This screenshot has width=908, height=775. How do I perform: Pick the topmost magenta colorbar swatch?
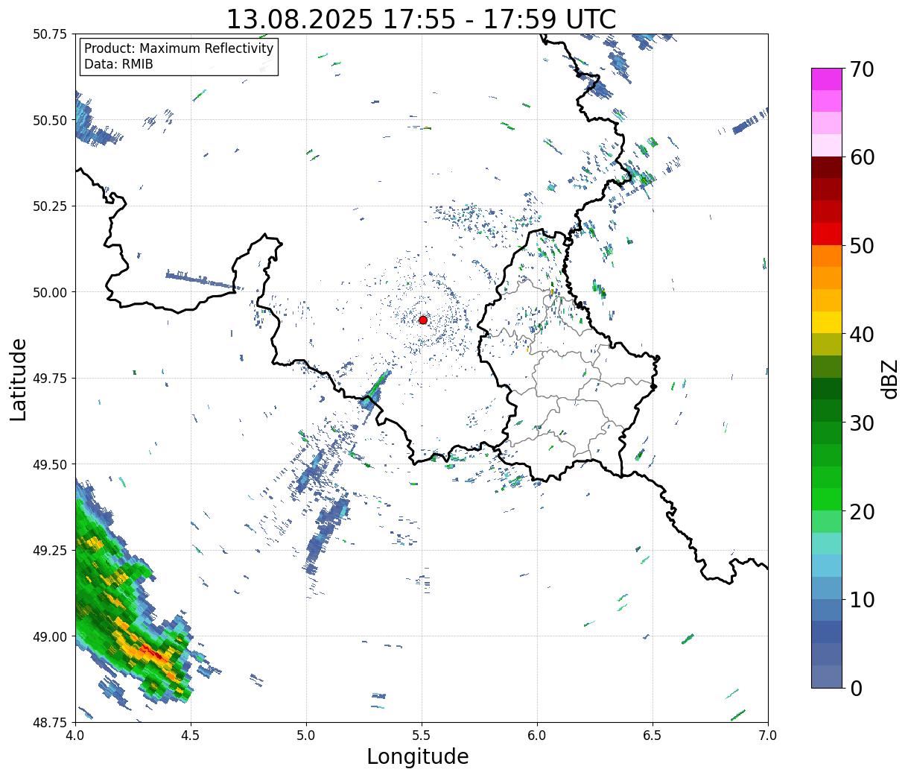tap(827, 79)
